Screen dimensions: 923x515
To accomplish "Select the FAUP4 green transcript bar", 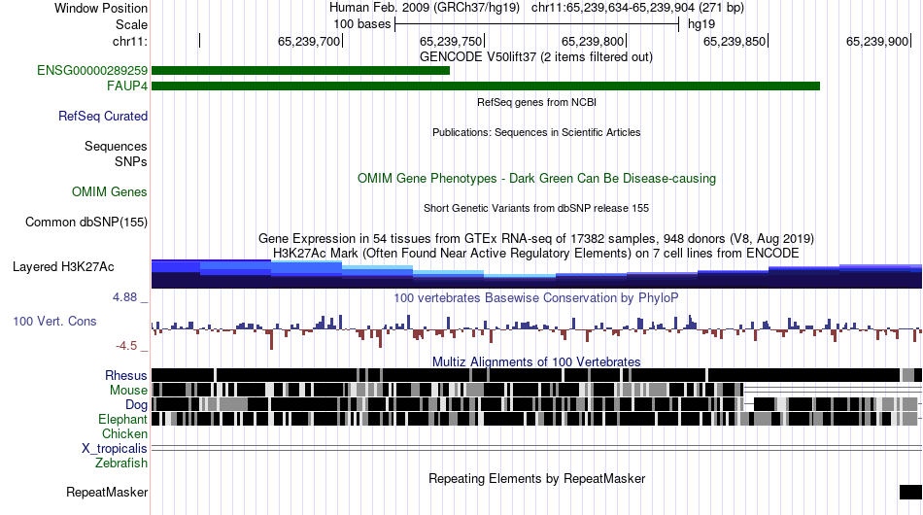I will [486, 86].
